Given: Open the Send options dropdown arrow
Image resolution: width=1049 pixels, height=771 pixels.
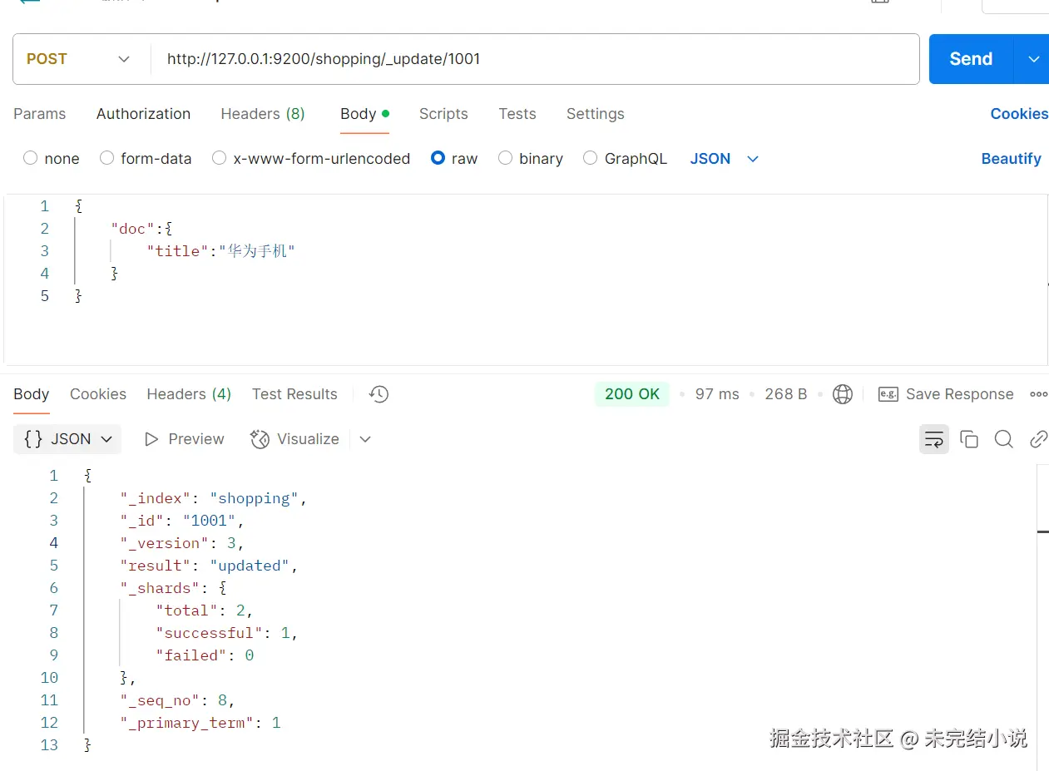Looking at the screenshot, I should tap(1033, 59).
